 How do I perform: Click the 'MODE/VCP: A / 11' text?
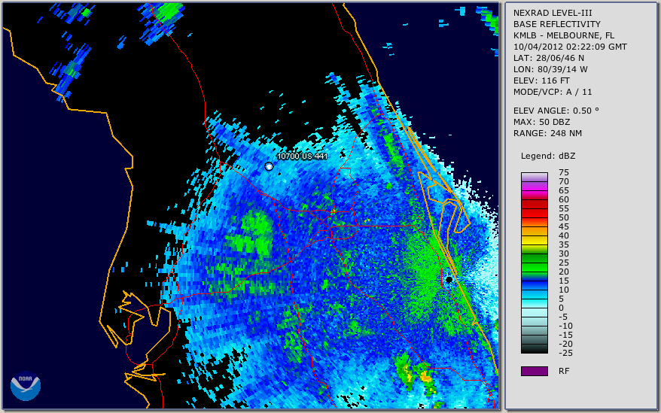(553, 92)
